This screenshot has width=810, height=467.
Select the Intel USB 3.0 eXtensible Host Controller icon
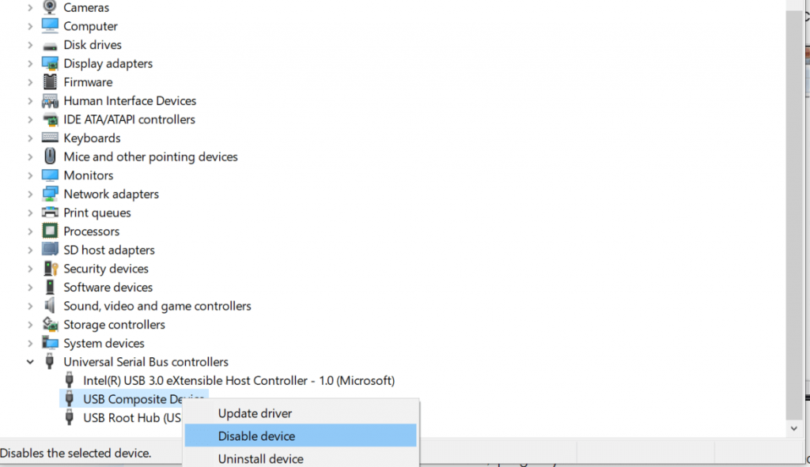[x=70, y=380]
